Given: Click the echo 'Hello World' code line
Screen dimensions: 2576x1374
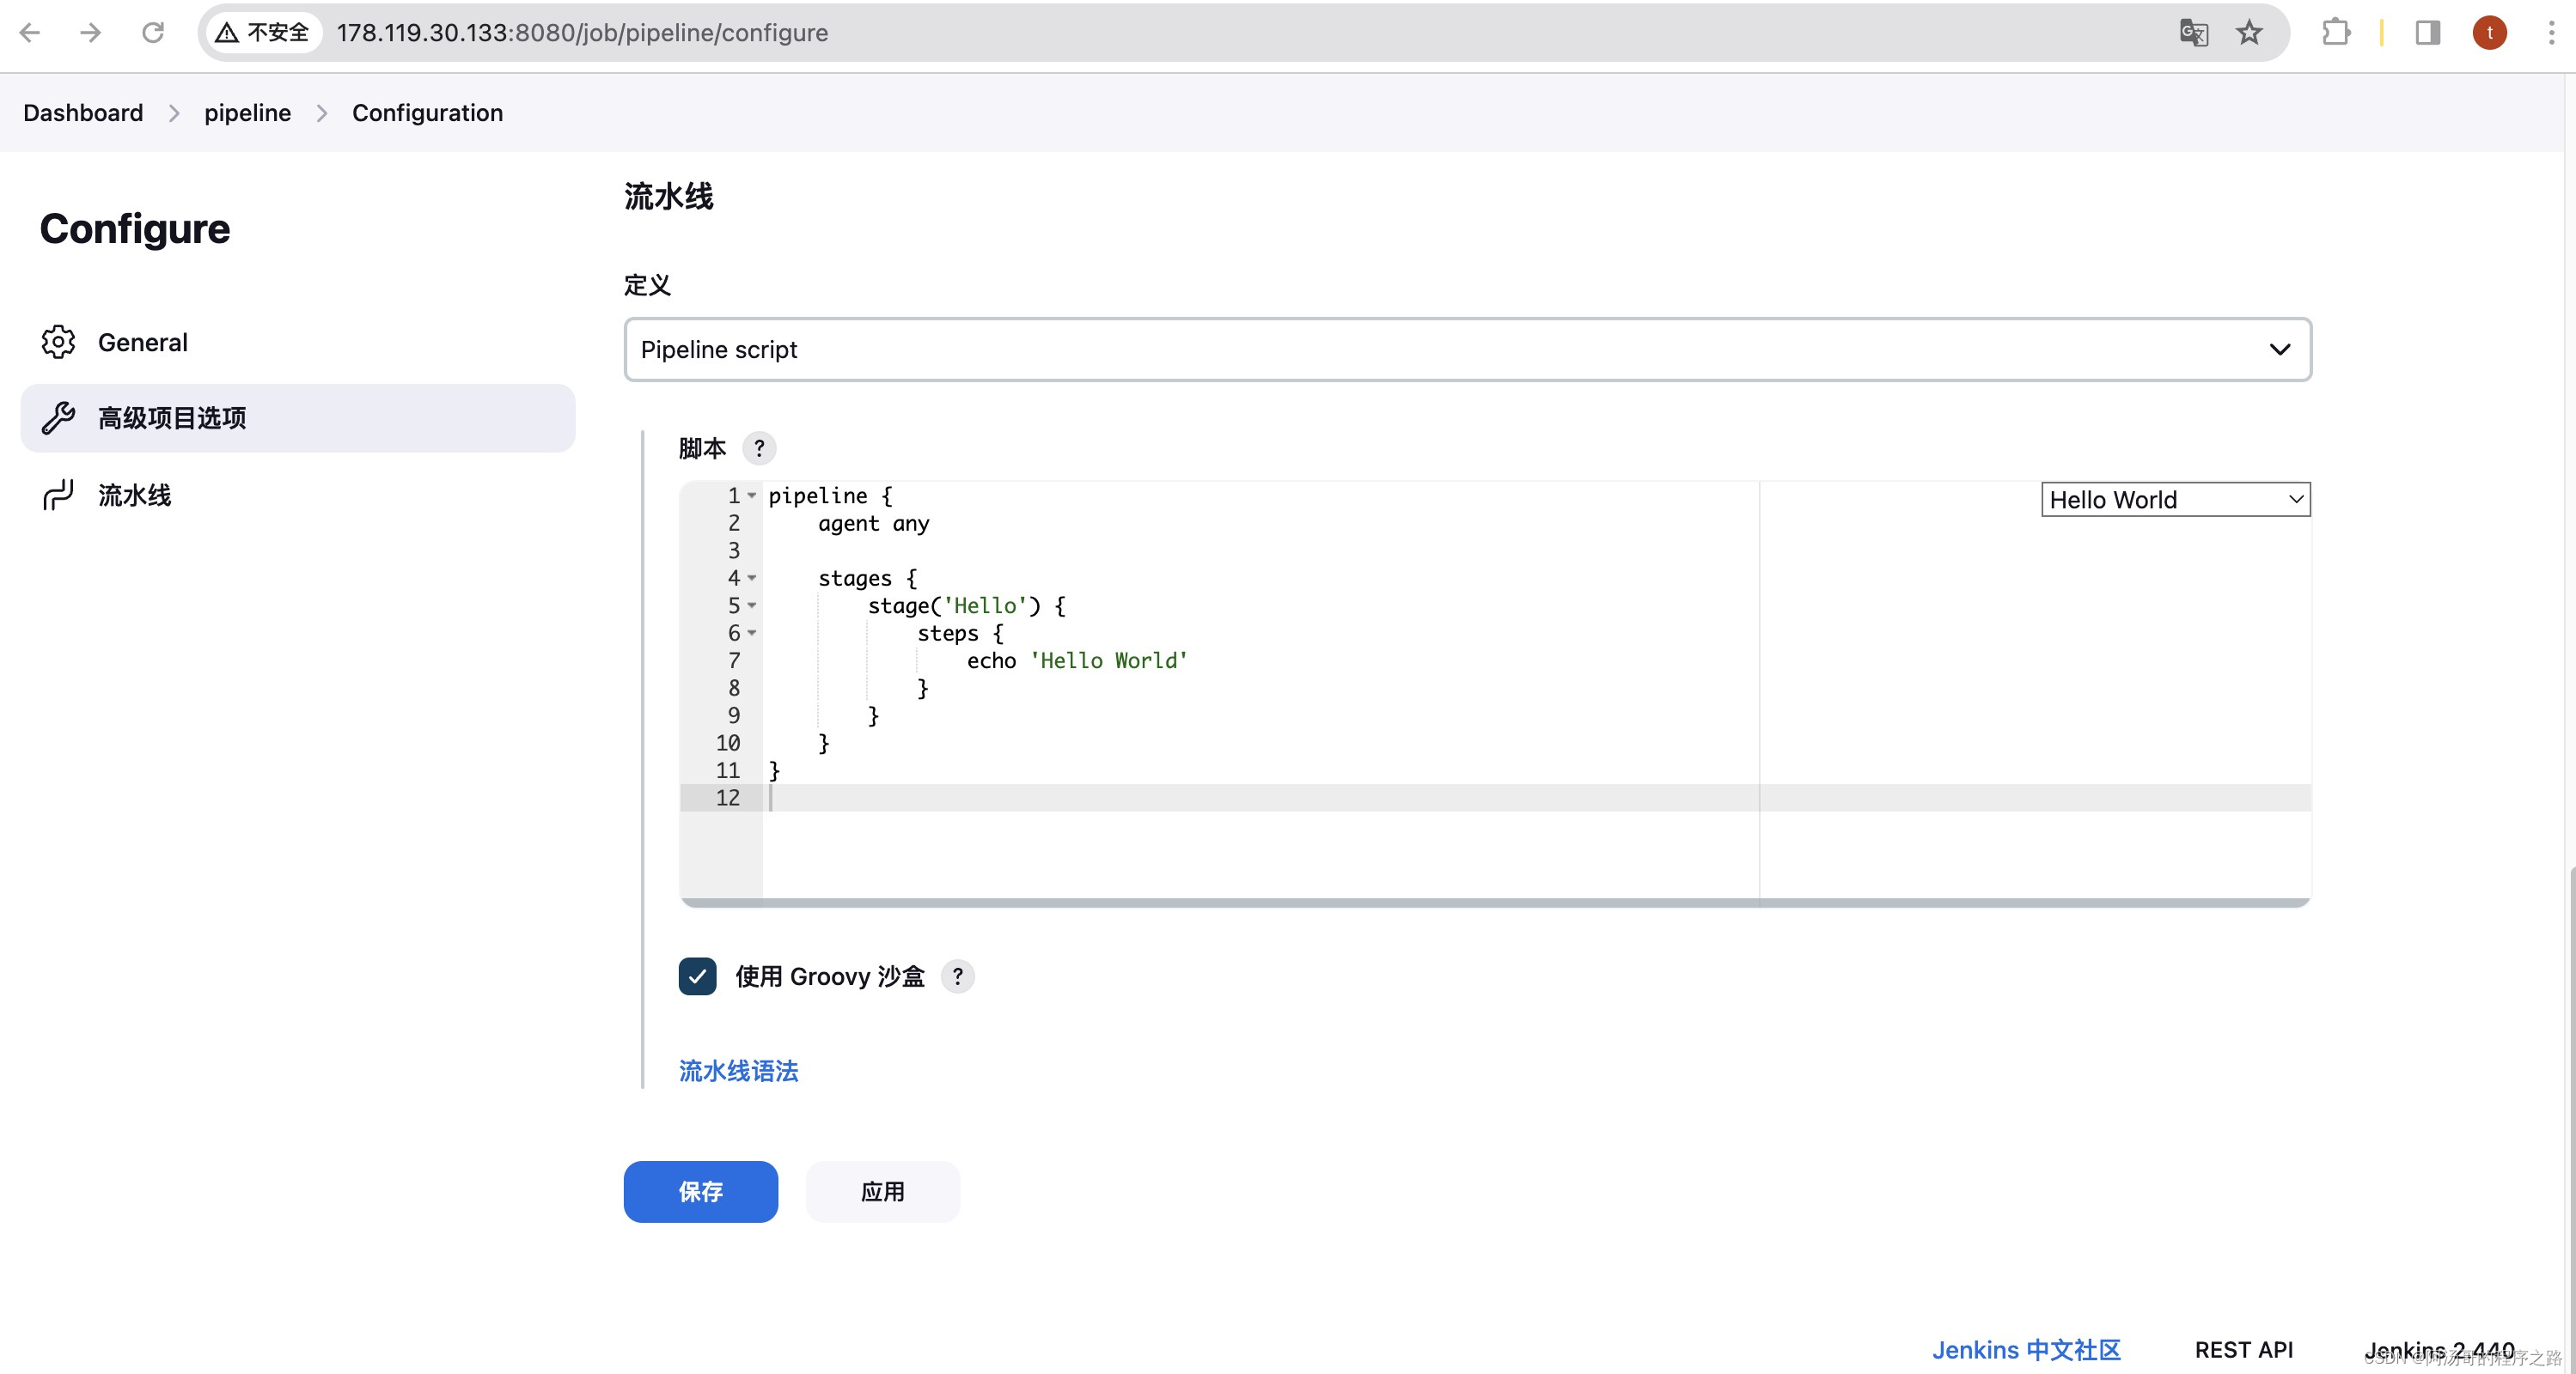Looking at the screenshot, I should point(1076,660).
